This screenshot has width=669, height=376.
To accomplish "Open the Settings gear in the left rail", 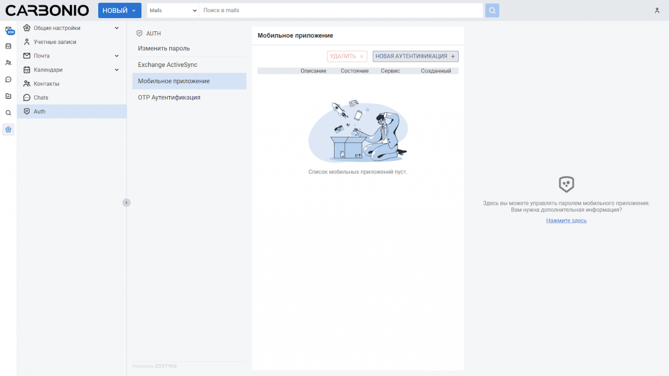I will [x=8, y=129].
